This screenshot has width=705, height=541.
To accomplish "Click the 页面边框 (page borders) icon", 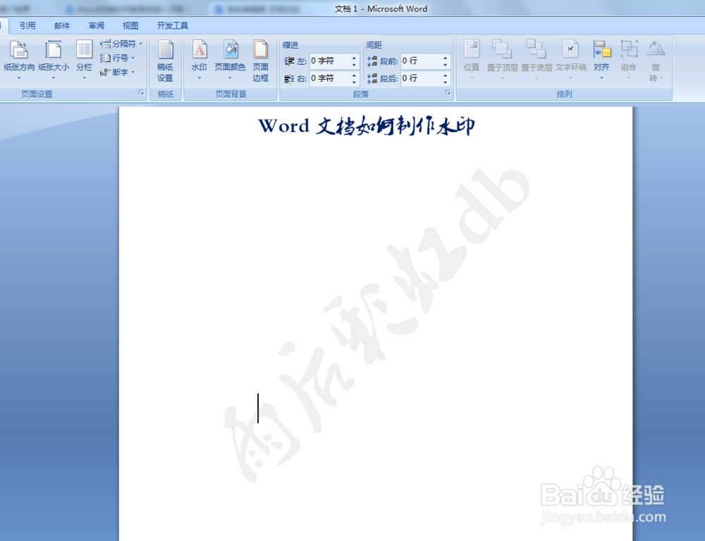I will [x=260, y=61].
